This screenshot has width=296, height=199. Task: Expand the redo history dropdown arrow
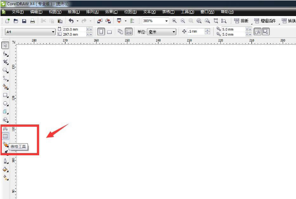[90, 21]
